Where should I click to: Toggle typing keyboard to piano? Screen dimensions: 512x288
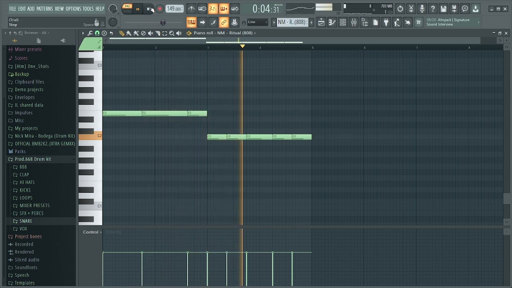(x=192, y=22)
